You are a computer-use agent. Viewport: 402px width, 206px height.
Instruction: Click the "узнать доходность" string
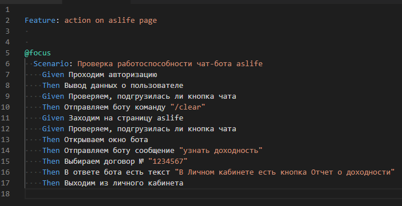[x=220, y=150]
